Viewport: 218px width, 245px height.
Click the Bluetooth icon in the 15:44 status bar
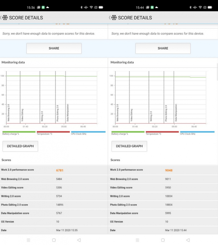tap(190, 7)
